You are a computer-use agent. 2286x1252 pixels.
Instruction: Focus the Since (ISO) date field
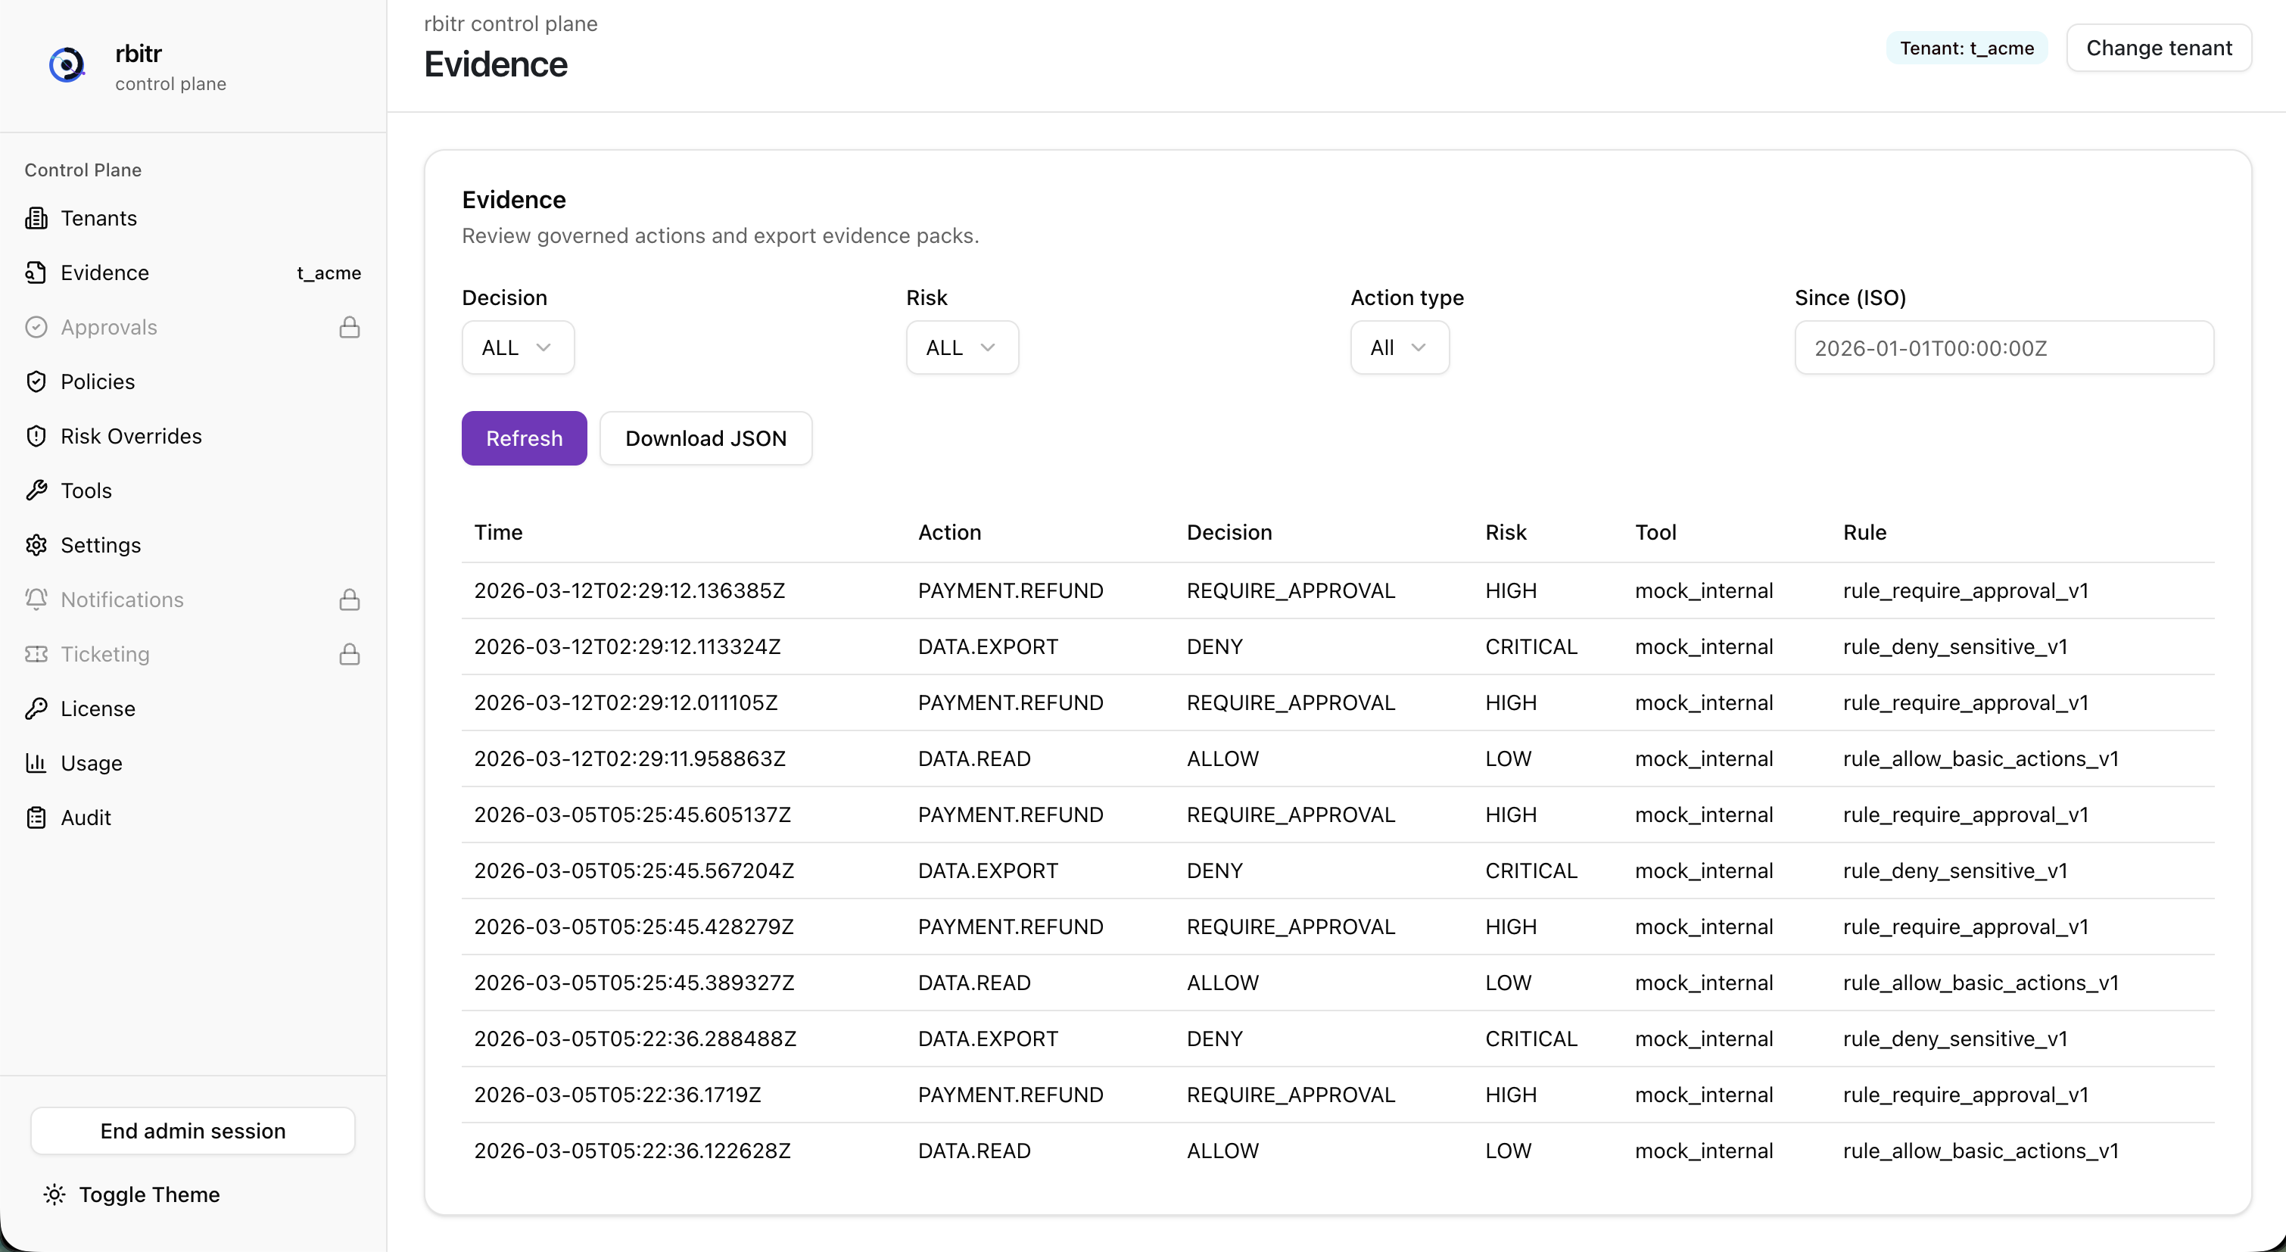point(2003,348)
